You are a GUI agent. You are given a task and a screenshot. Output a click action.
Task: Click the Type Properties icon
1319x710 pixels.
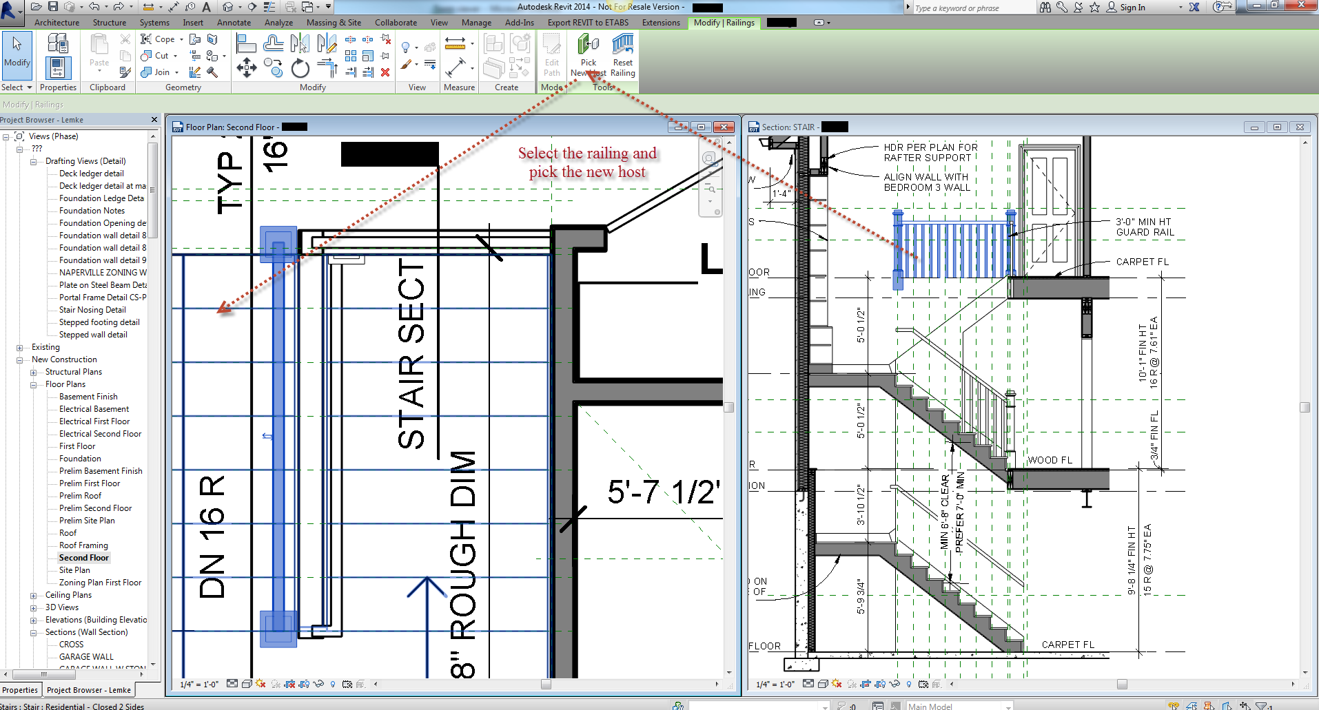(58, 43)
